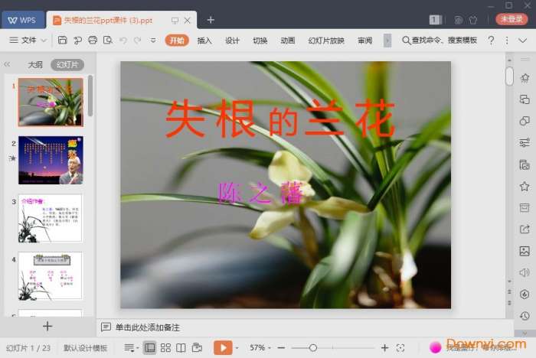Click the ribbon tabs scroll-right arrow
Image resolution: width=536 pixels, height=358 pixels.
point(387,41)
